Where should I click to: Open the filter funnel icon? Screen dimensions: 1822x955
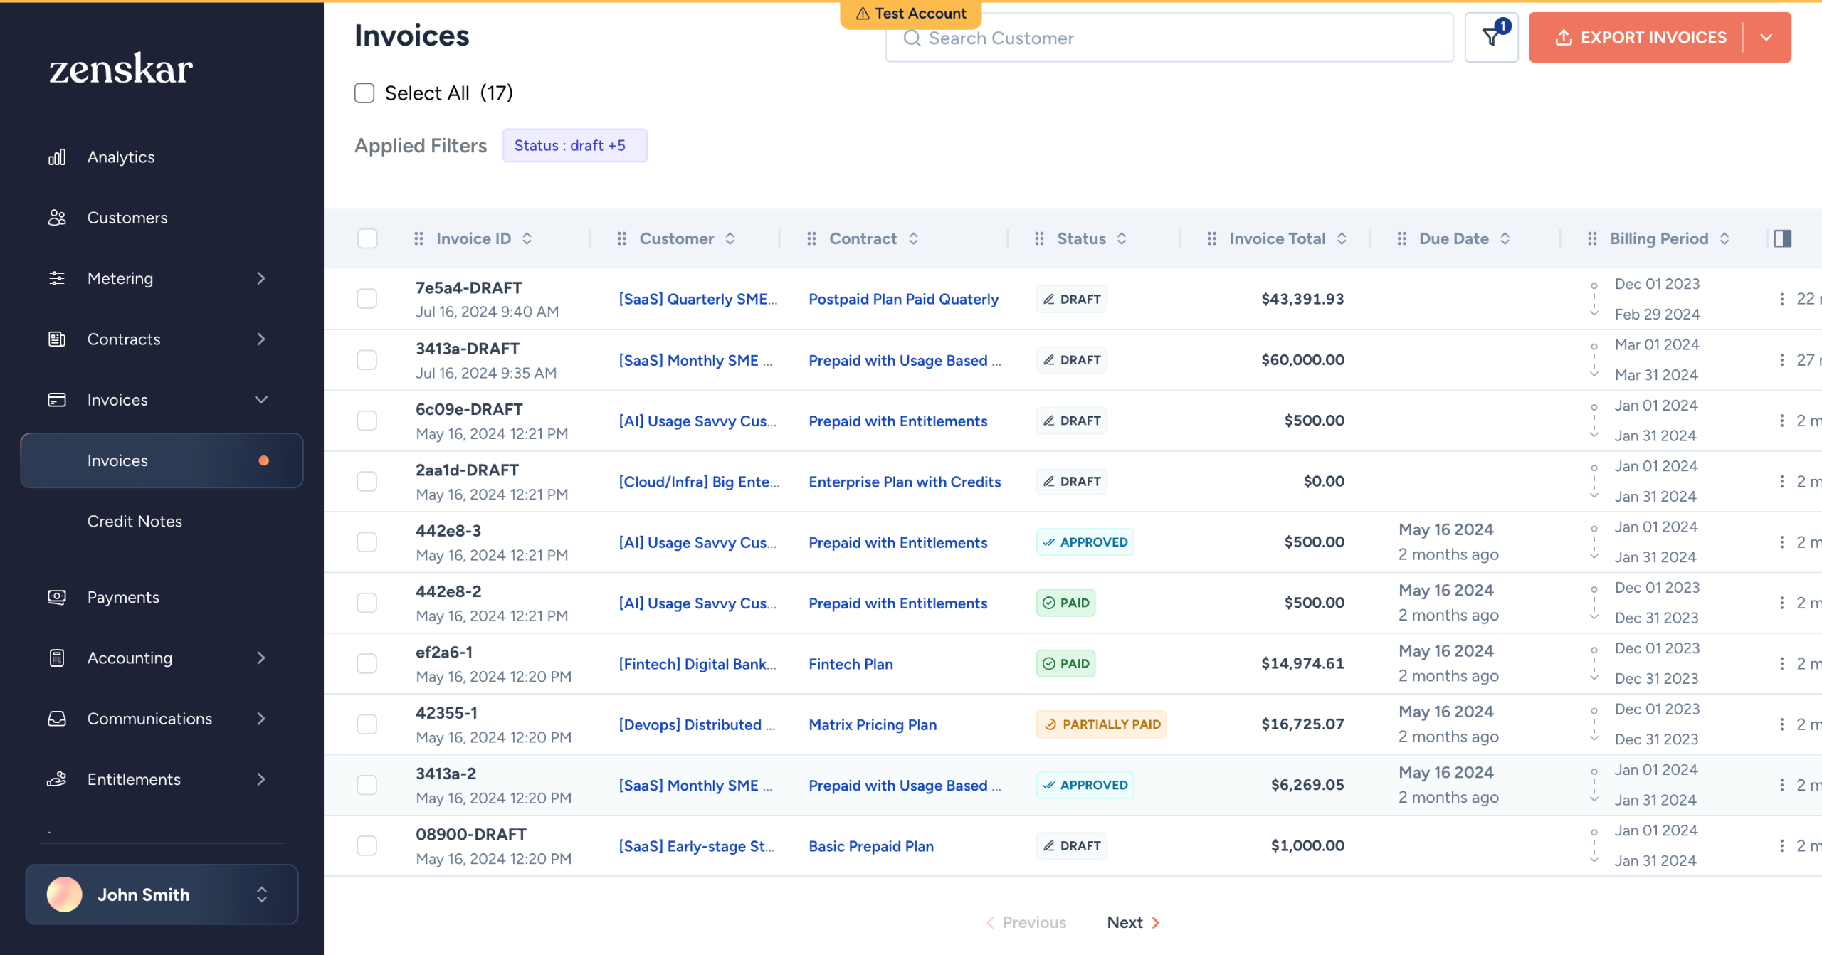click(x=1491, y=37)
